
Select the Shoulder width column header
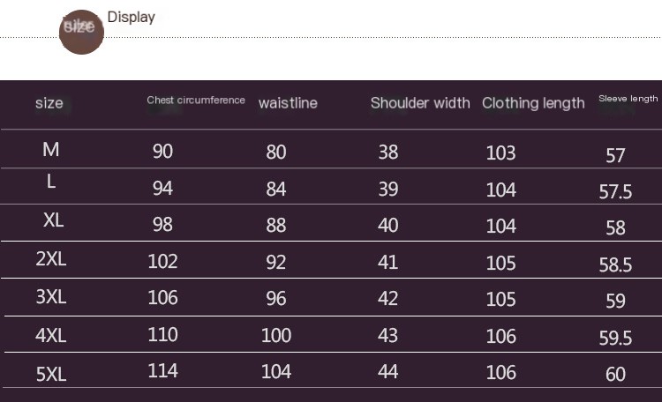tap(420, 103)
